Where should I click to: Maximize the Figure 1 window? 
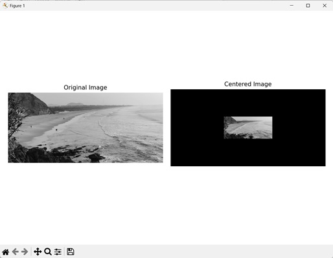coord(308,6)
